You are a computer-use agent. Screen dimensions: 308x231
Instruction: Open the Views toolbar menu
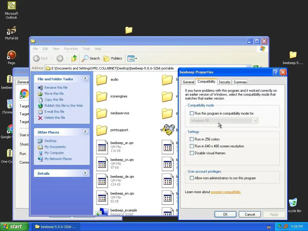click(132, 58)
